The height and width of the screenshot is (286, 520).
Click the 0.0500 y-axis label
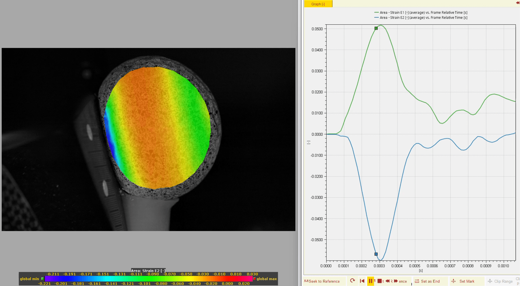[317, 29]
